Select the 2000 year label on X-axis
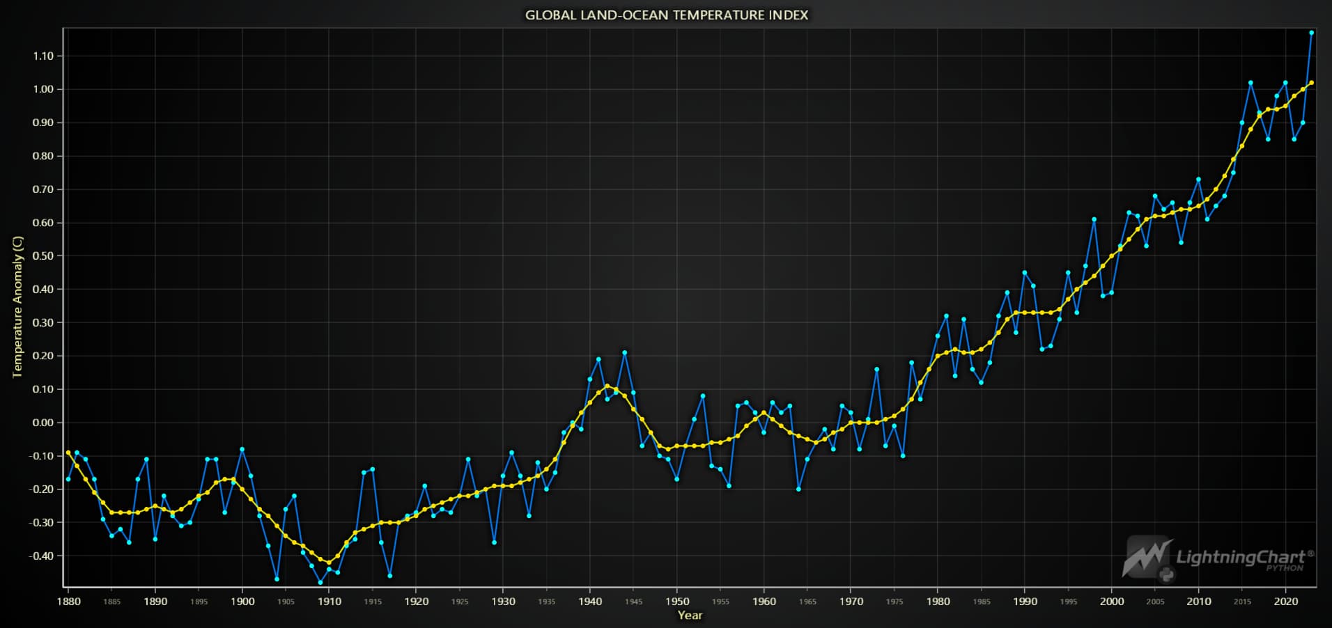This screenshot has height=628, width=1332. [1112, 602]
